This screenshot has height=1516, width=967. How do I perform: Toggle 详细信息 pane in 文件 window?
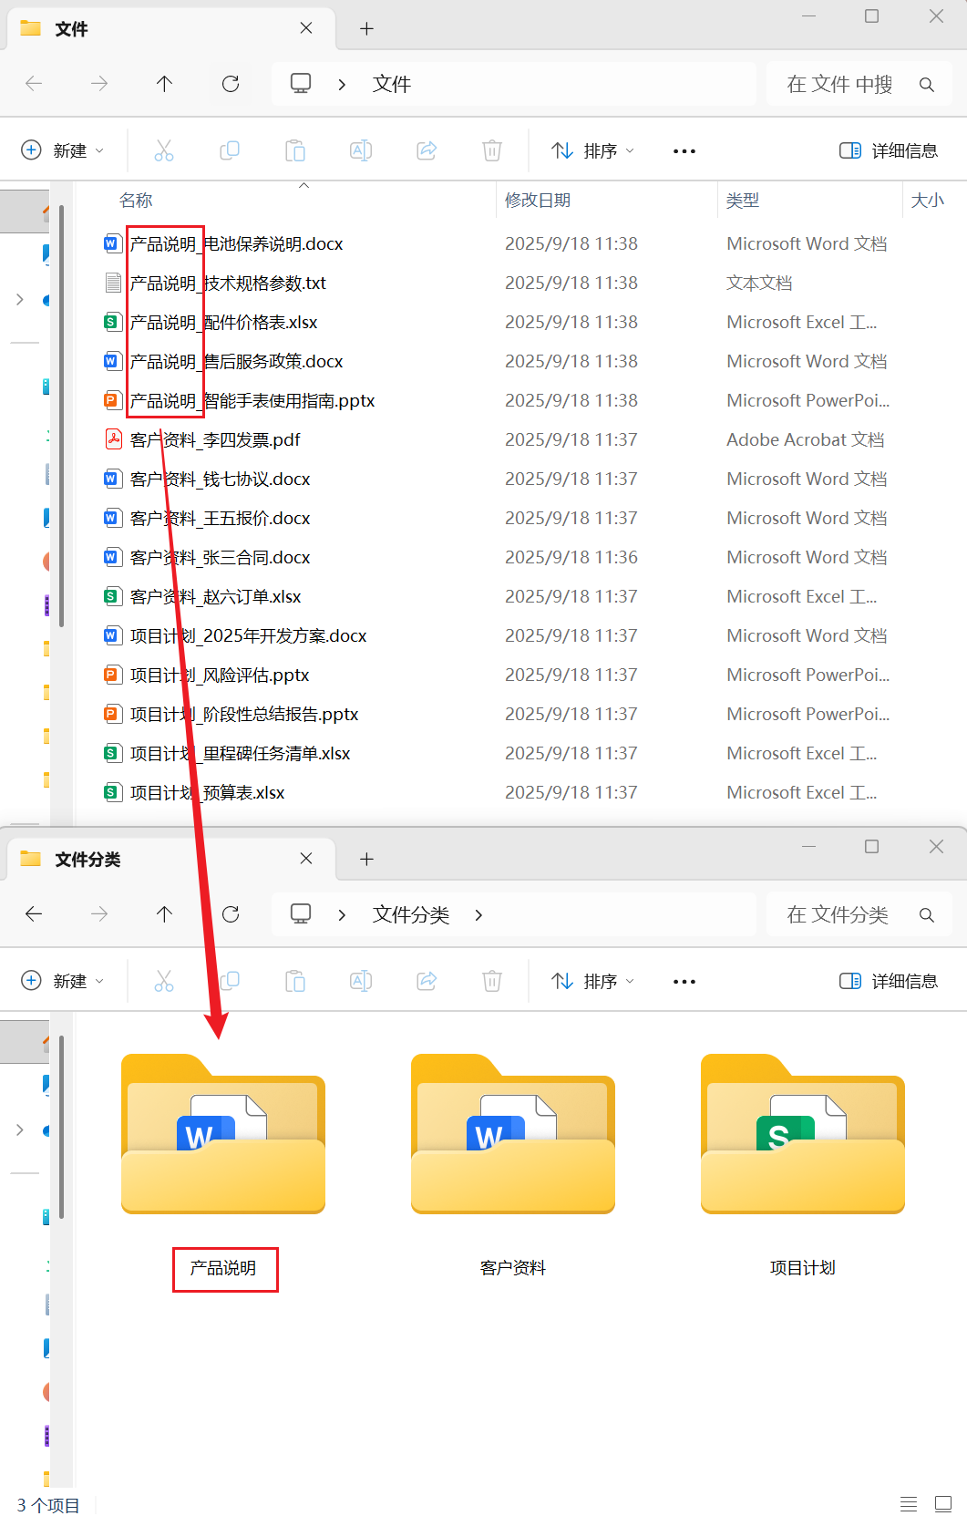[889, 150]
